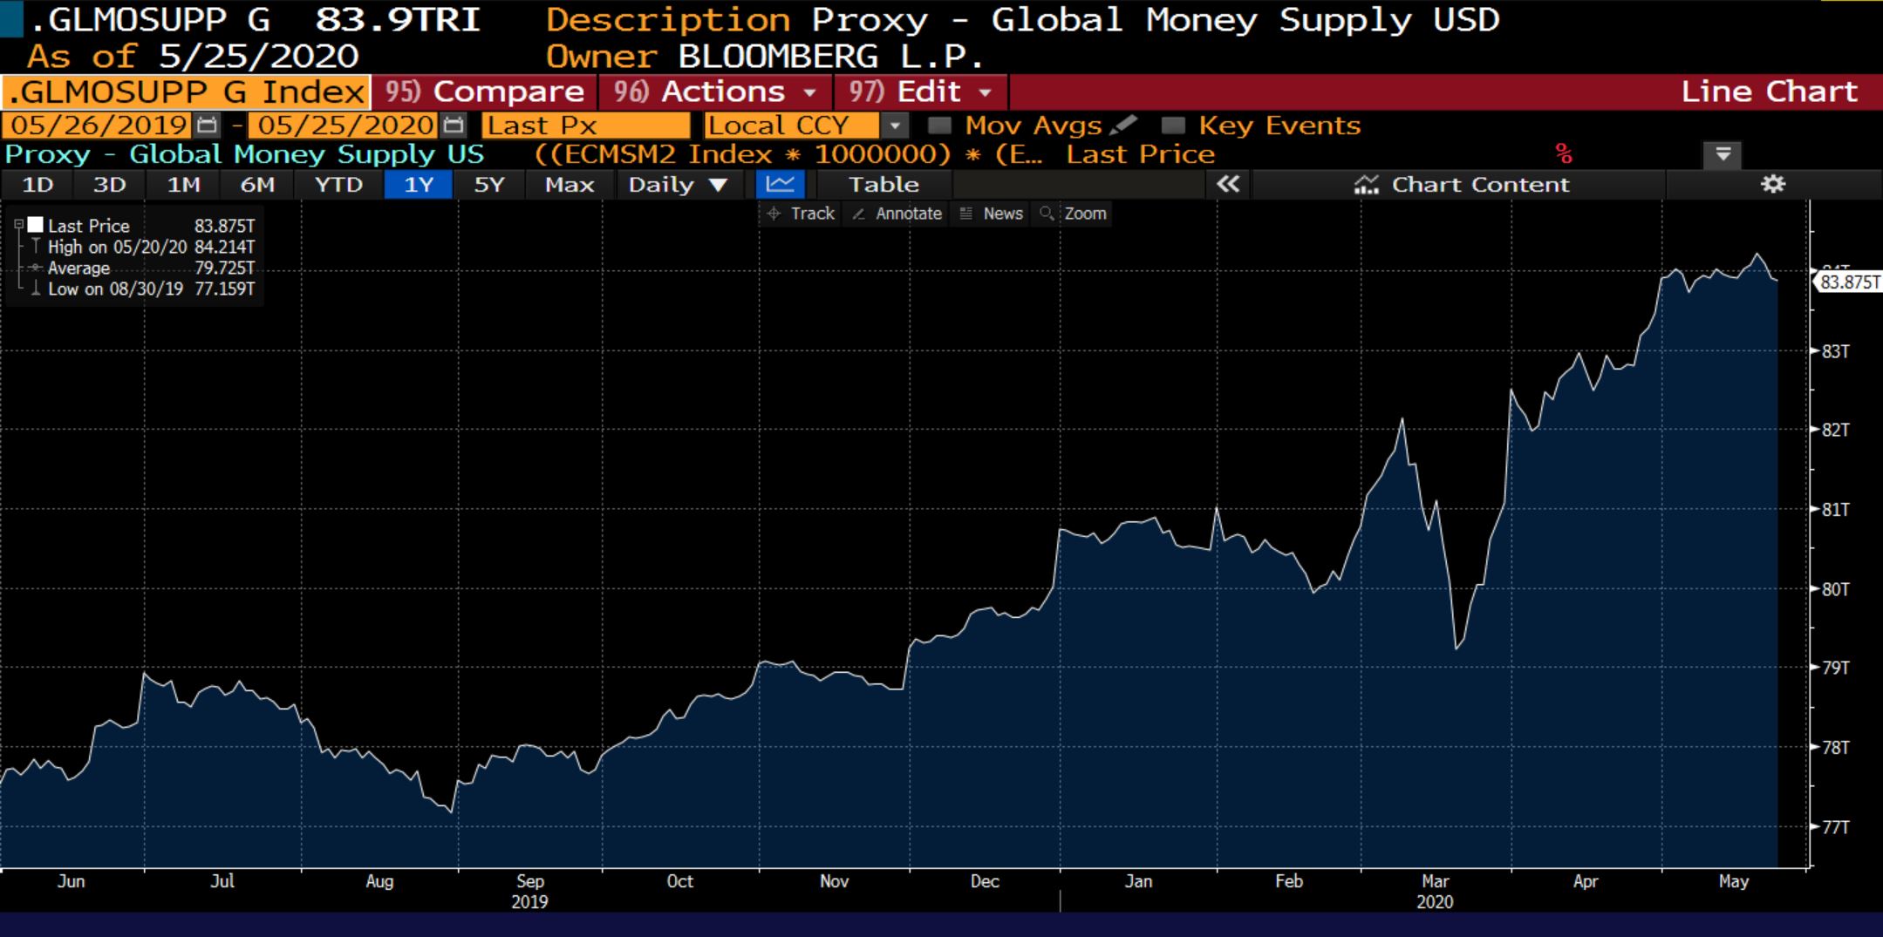This screenshot has width=1883, height=937.
Task: Select the Max time range tab
Action: pos(570,185)
